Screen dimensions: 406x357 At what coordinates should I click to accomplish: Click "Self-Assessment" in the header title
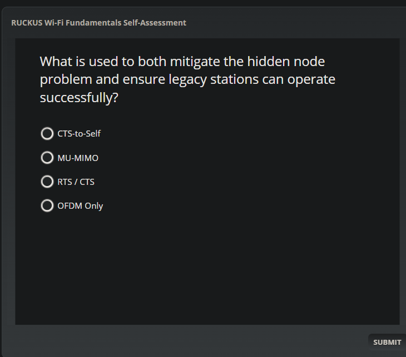(154, 23)
